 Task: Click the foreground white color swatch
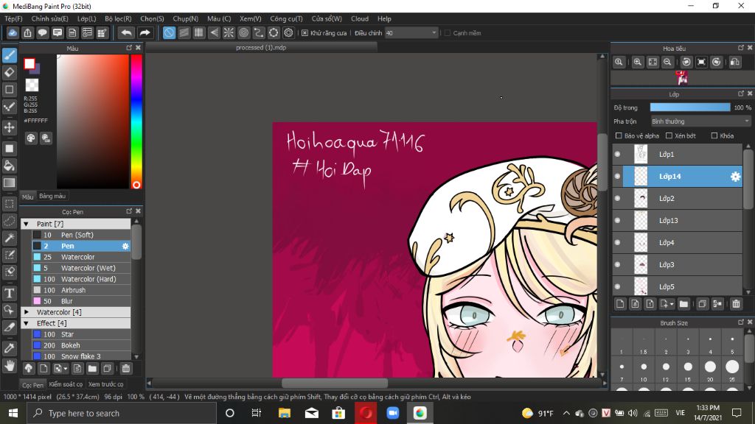pos(29,63)
